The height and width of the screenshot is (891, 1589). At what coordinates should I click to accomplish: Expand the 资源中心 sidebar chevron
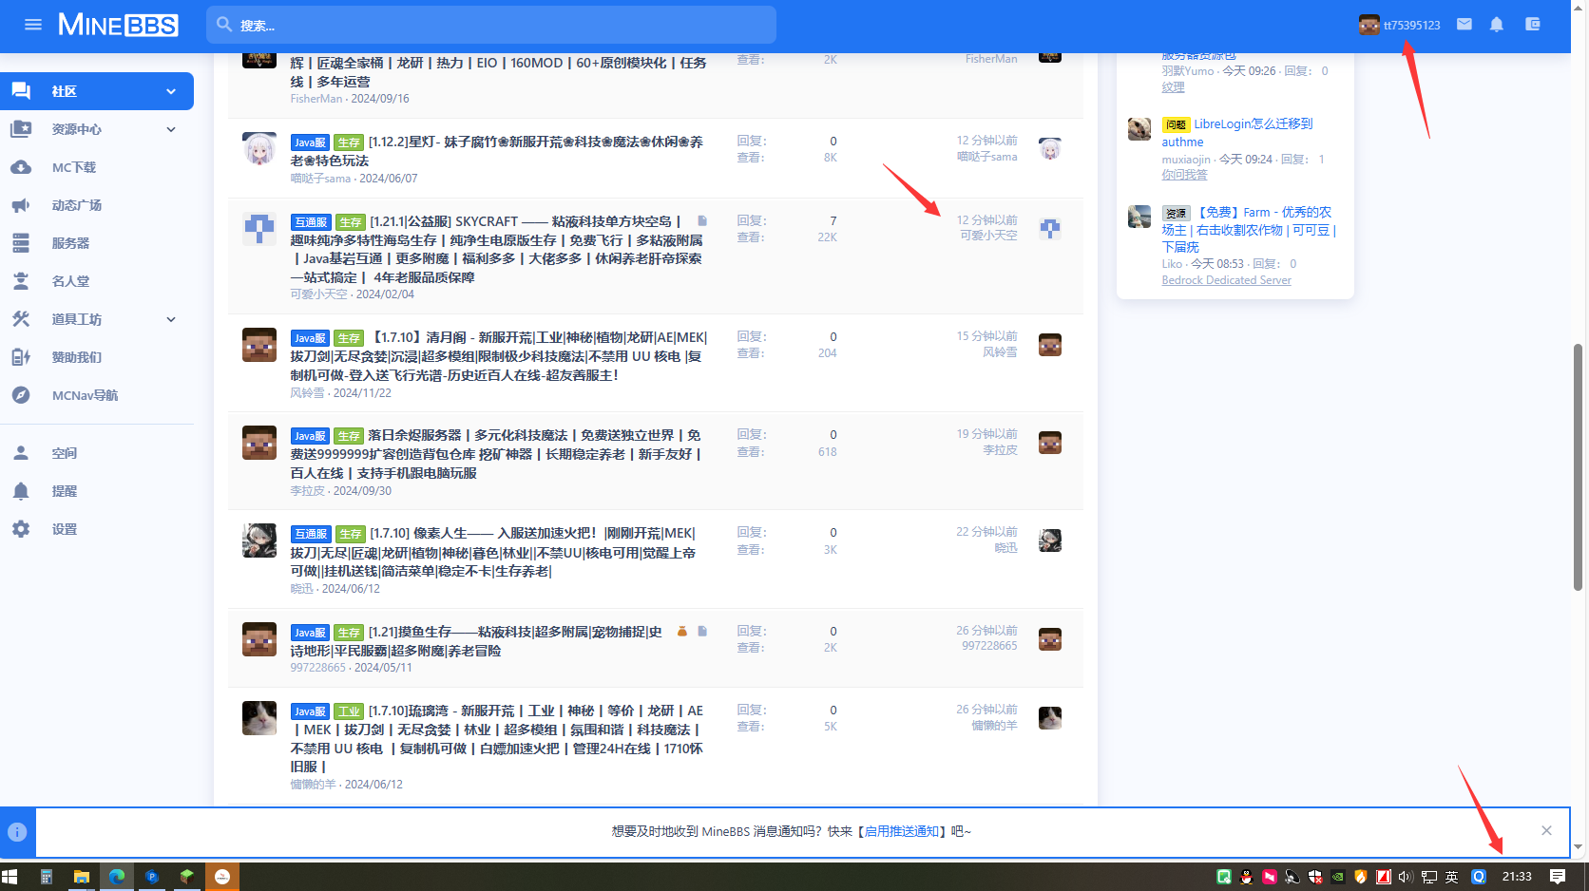pyautogui.click(x=171, y=129)
